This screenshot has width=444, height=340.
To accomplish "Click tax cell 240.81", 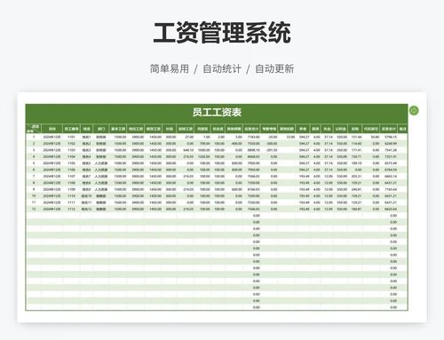I will point(356,189).
